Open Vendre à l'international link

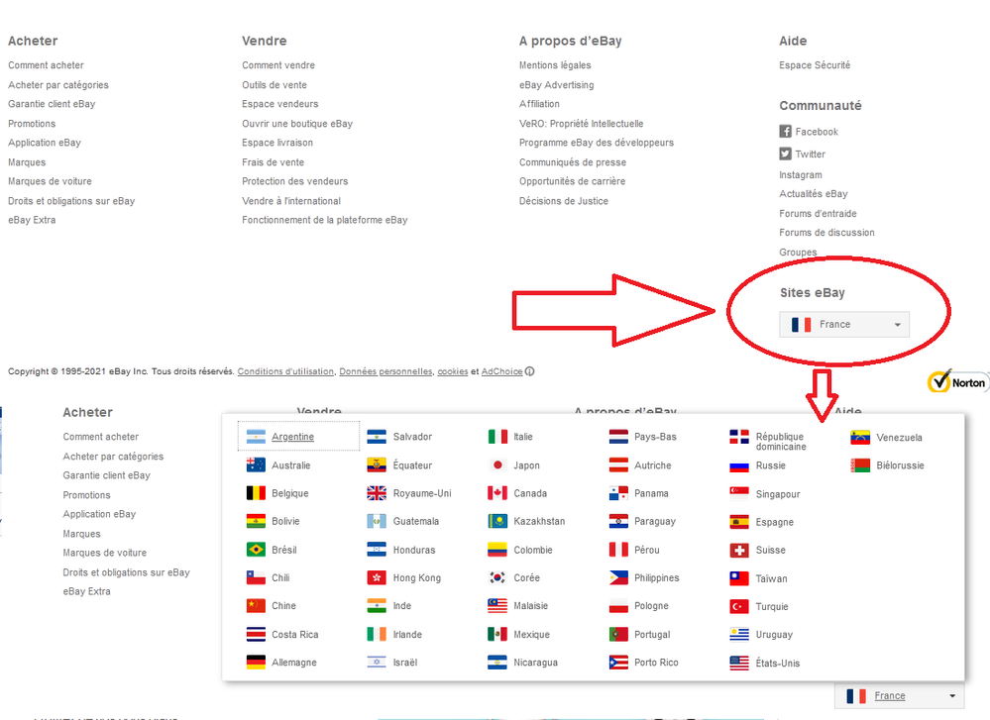(x=291, y=201)
